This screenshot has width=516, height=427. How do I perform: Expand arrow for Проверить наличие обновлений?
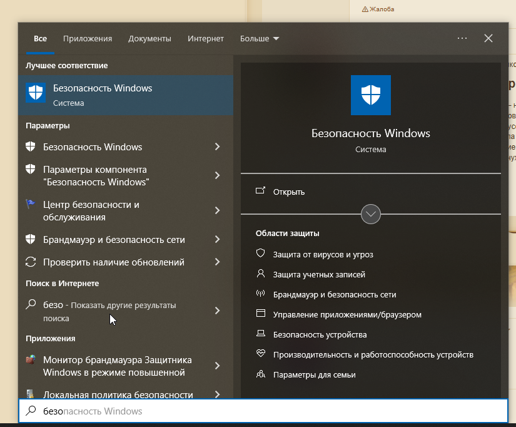[x=217, y=262]
